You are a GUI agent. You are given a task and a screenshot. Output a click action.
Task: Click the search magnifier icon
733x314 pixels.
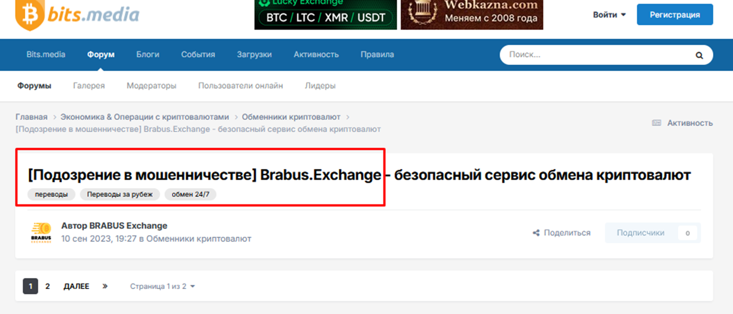[699, 55]
